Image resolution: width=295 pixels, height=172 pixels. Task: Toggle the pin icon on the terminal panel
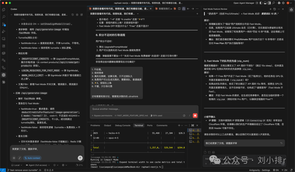(193, 125)
